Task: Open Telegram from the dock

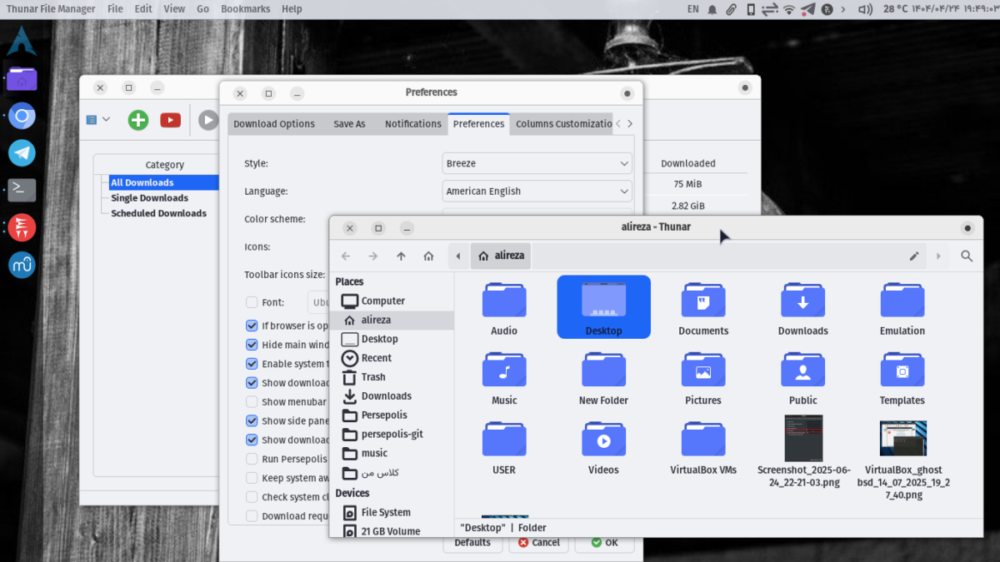Action: (x=22, y=152)
